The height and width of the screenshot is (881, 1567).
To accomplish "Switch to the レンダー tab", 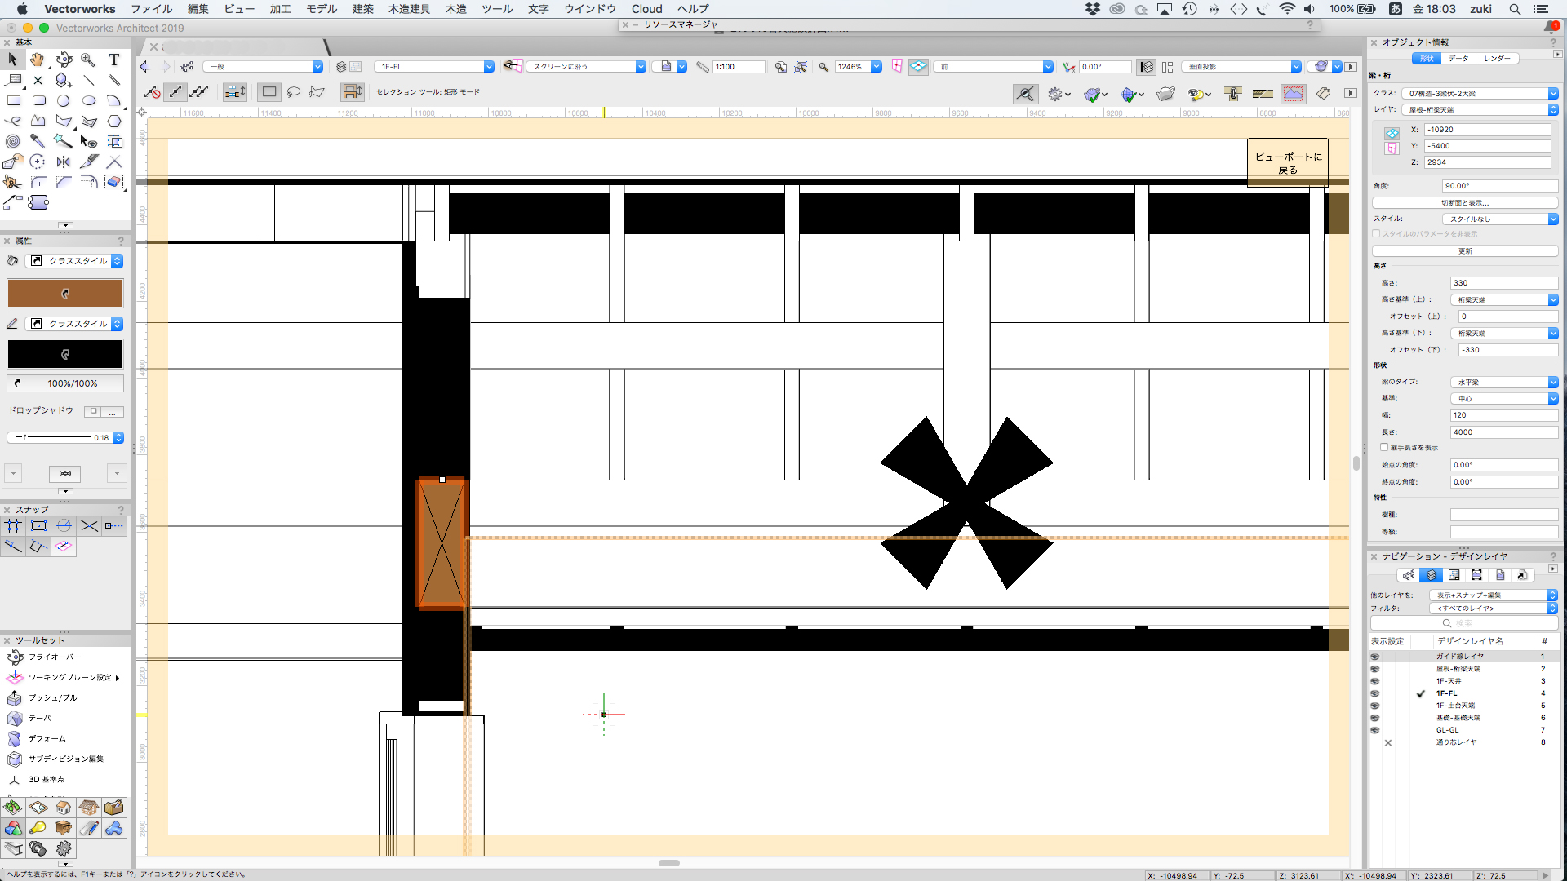I will (1497, 59).
